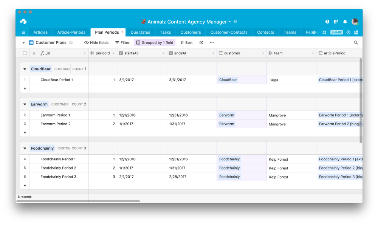This screenshot has width=378, height=225.
Task: Open the Plan Periods tab dropdown arrow
Action: coord(122,32)
